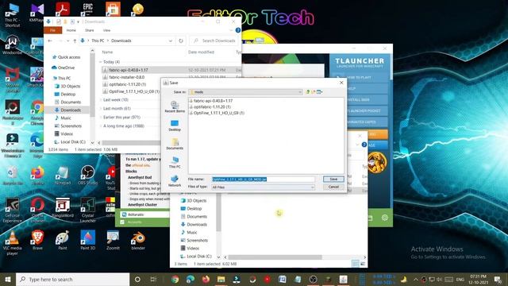Select Local Disk (C:) in Downloads explorer tree

[70, 141]
